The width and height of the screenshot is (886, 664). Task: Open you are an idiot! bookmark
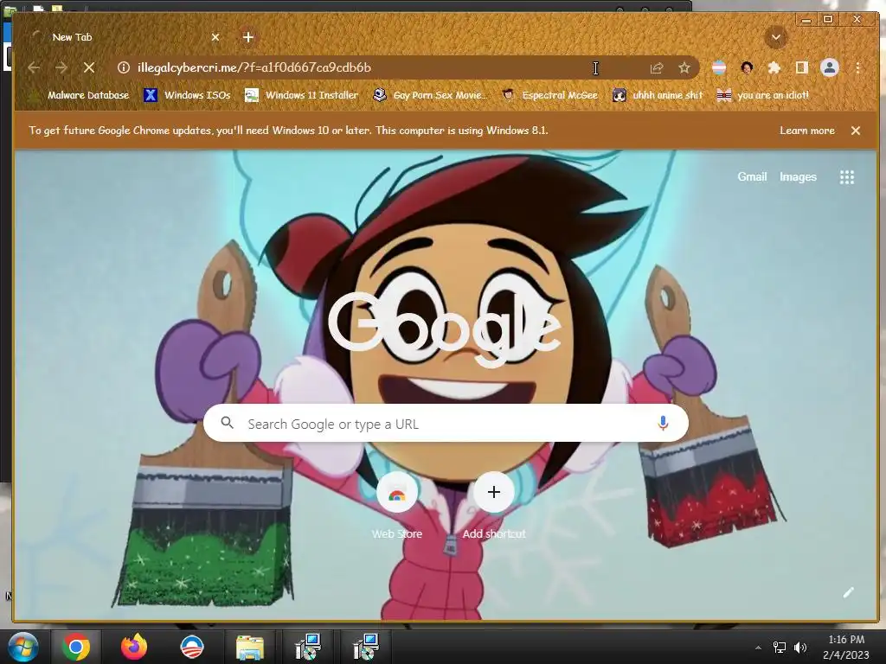pyautogui.click(x=763, y=95)
